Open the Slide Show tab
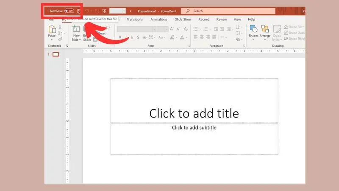 (183, 19)
